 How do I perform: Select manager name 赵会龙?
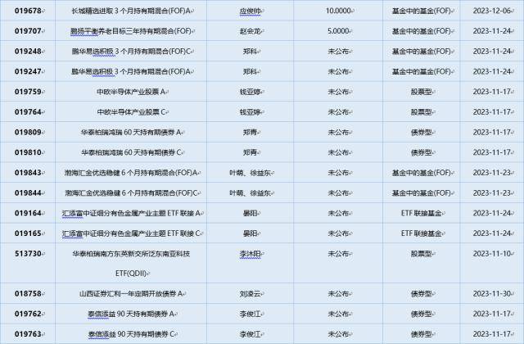click(x=250, y=31)
